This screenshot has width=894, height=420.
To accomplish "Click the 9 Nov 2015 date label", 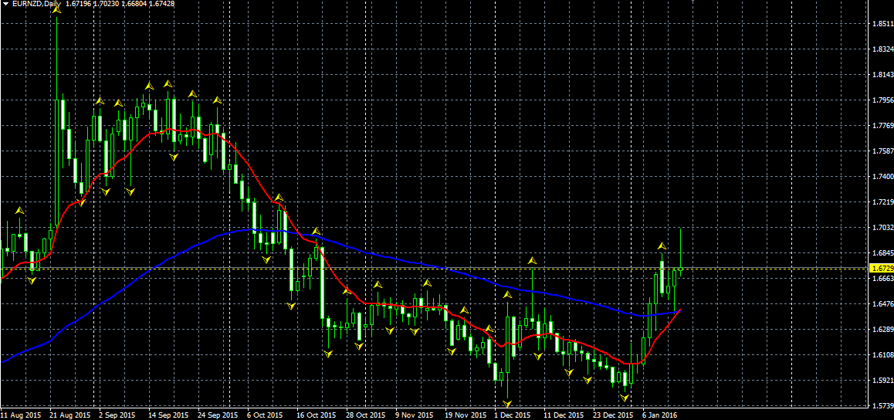I will (x=413, y=415).
